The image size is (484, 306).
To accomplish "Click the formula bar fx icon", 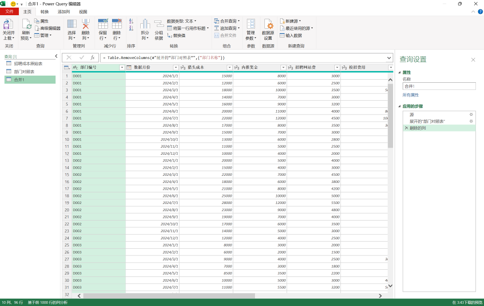I will pos(92,58).
